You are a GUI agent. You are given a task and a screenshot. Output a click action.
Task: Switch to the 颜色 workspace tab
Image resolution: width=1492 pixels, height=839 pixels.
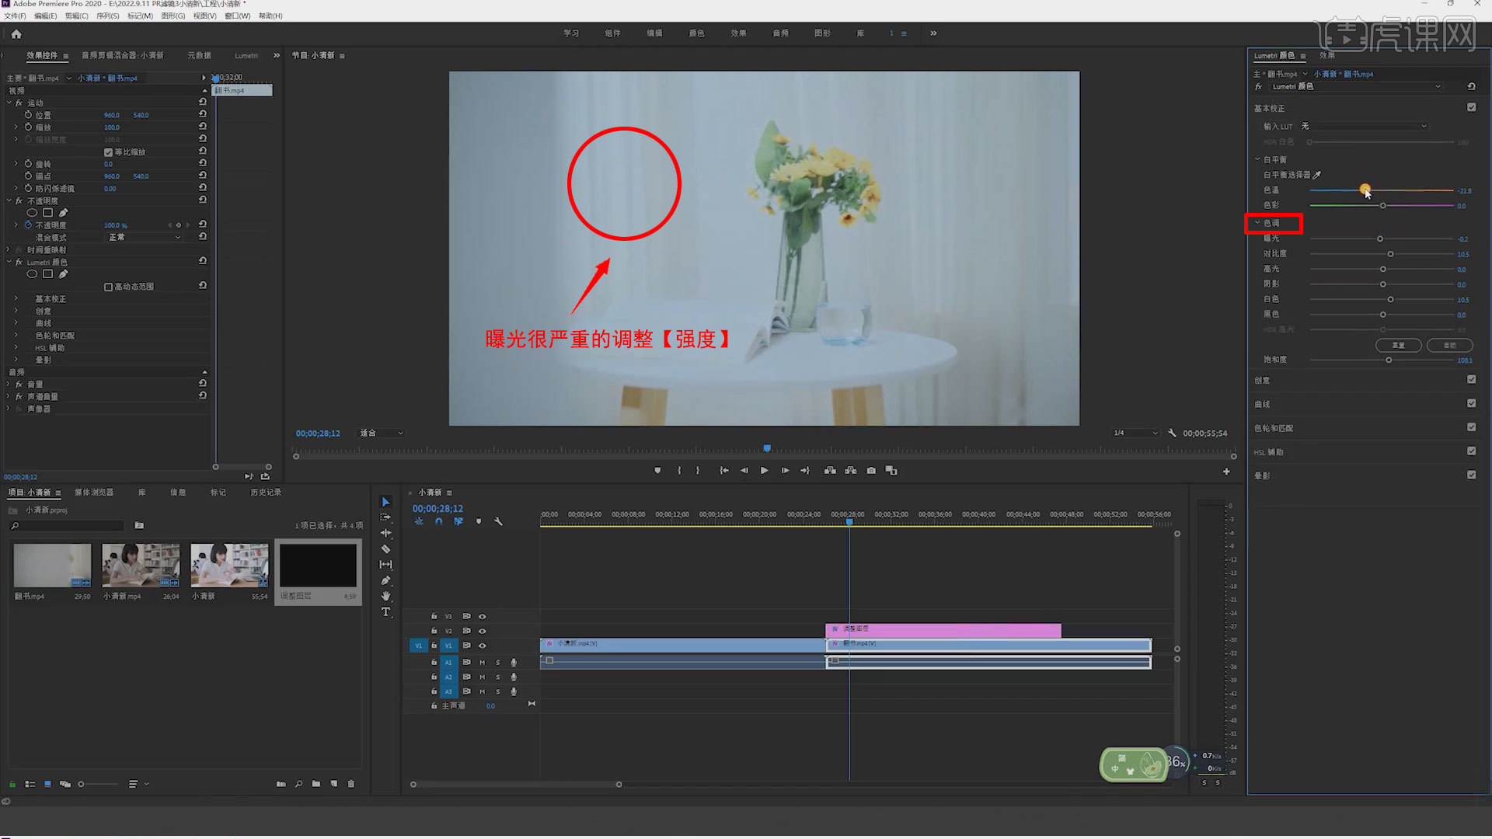(x=696, y=33)
